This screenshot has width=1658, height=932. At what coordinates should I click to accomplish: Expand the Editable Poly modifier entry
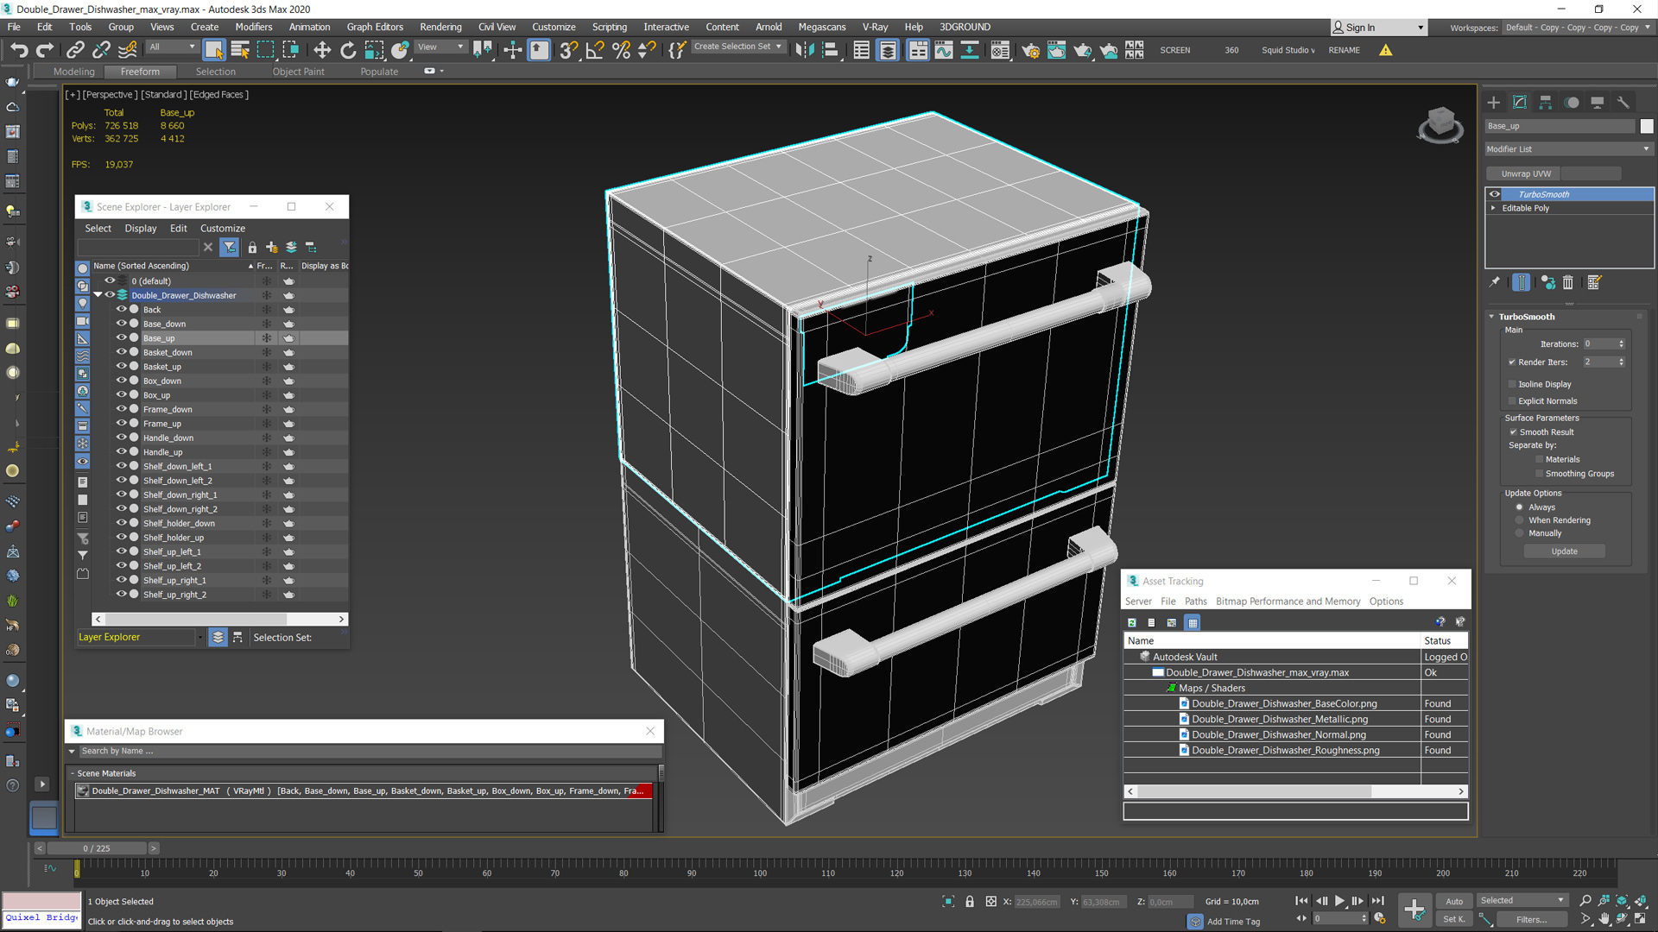pos(1493,208)
